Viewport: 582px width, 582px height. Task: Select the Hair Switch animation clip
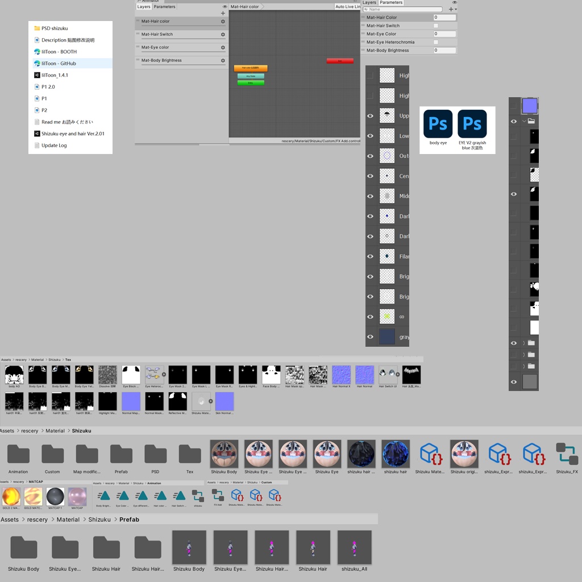(179, 496)
